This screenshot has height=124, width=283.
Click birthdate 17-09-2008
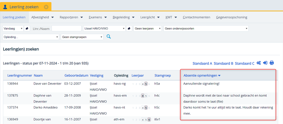(x=73, y=107)
